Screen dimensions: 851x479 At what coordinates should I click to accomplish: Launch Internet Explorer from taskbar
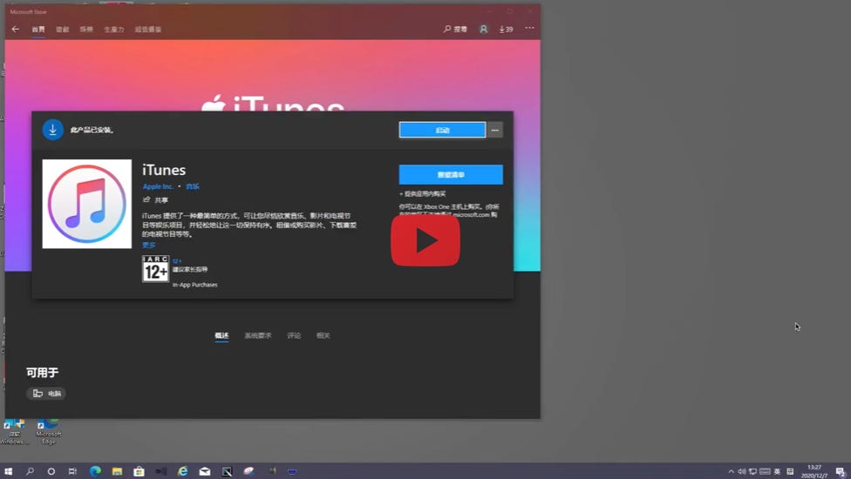183,471
